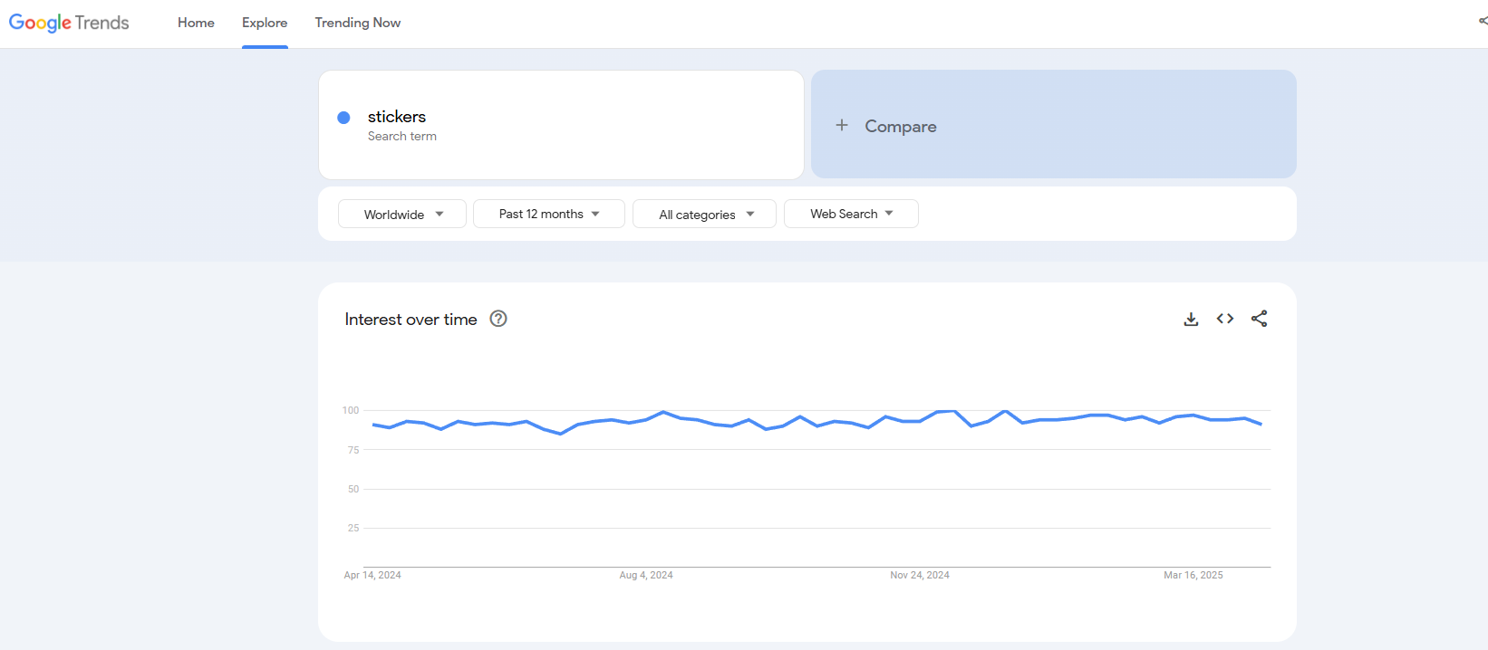The image size is (1488, 650).
Task: Click the 75 y-axis label
Action: pyautogui.click(x=353, y=450)
